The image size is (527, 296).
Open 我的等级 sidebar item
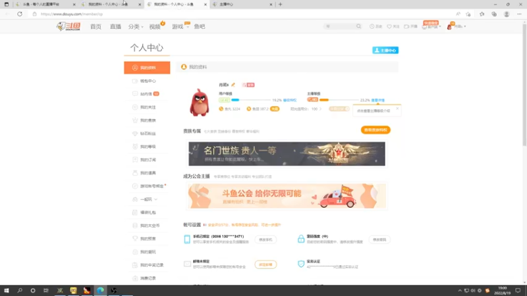pyautogui.click(x=147, y=147)
